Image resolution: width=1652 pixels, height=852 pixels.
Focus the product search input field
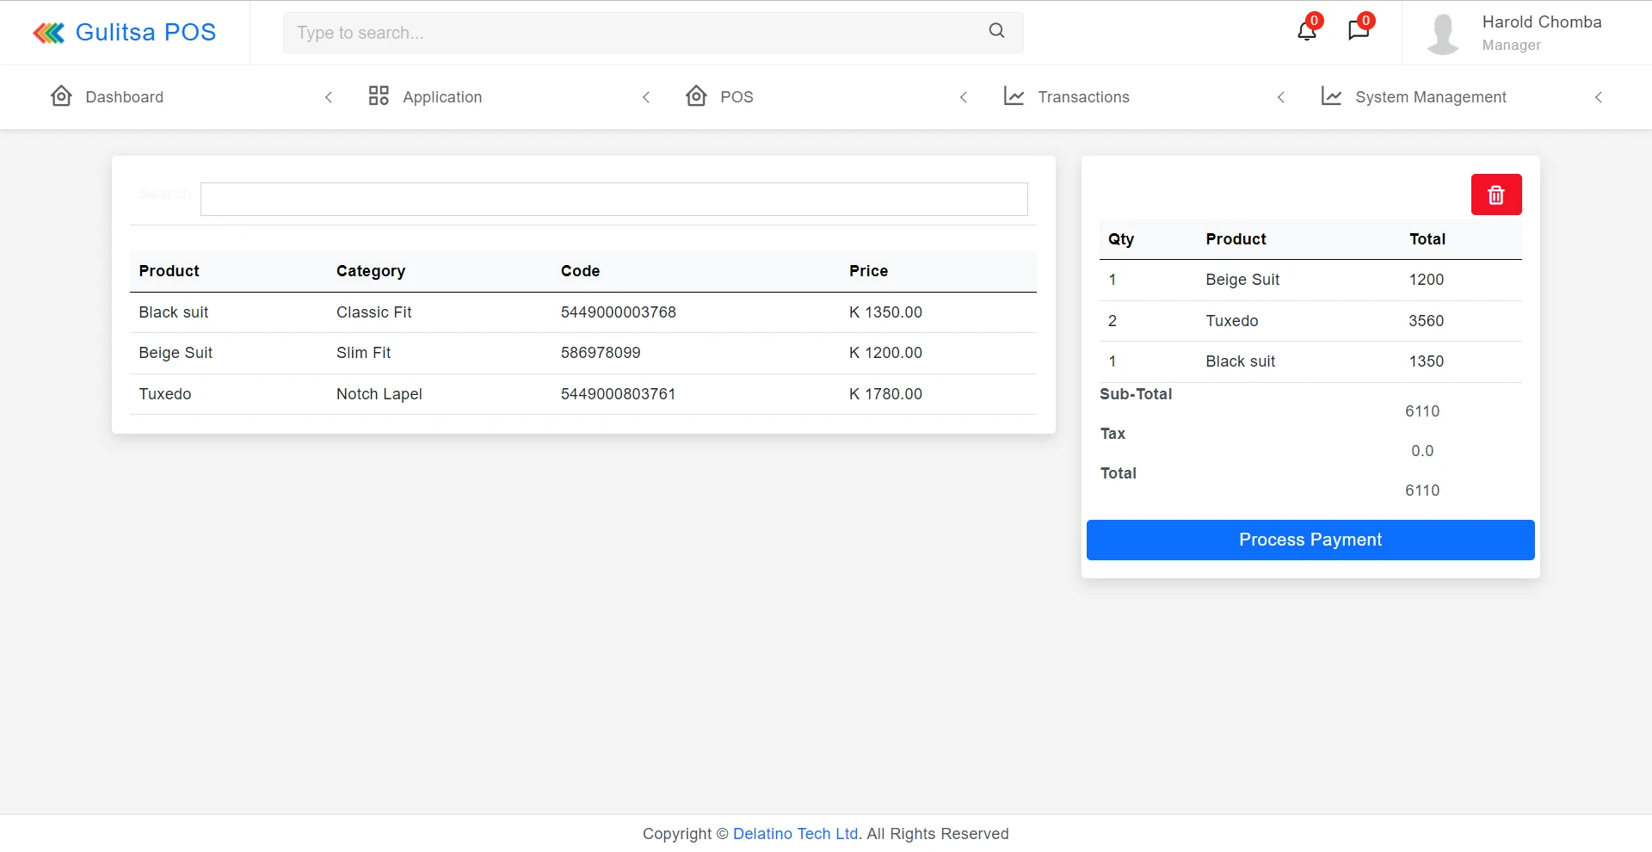pyautogui.click(x=613, y=200)
